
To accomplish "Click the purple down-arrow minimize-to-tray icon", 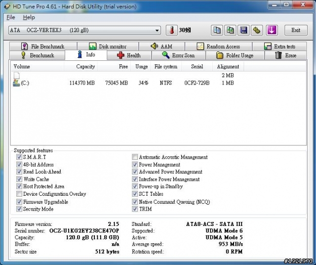I will point(272,30).
